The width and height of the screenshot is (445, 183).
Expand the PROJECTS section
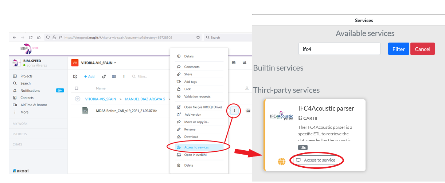pos(20,134)
